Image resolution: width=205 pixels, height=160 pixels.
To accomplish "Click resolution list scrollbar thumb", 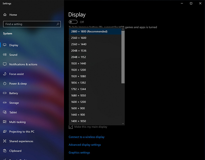I will pyautogui.click(x=123, y=57).
